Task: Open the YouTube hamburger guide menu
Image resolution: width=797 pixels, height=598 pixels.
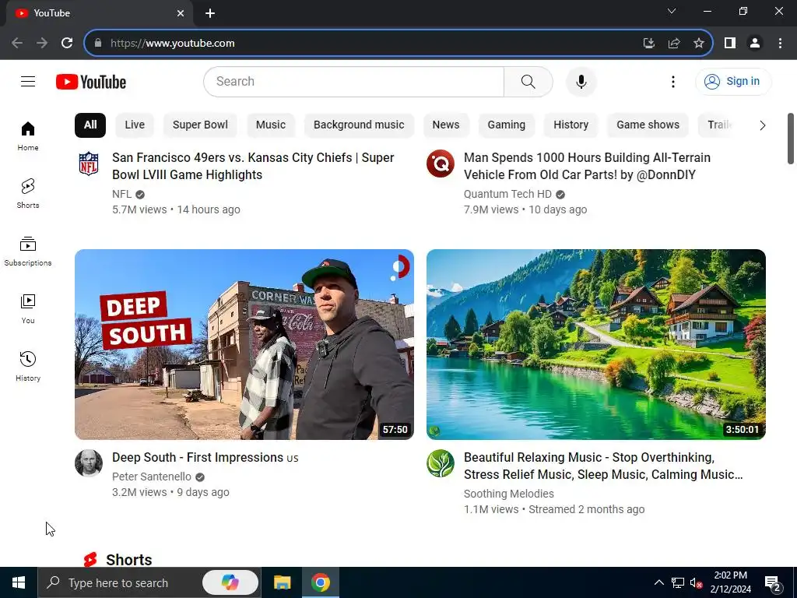Action: click(28, 81)
